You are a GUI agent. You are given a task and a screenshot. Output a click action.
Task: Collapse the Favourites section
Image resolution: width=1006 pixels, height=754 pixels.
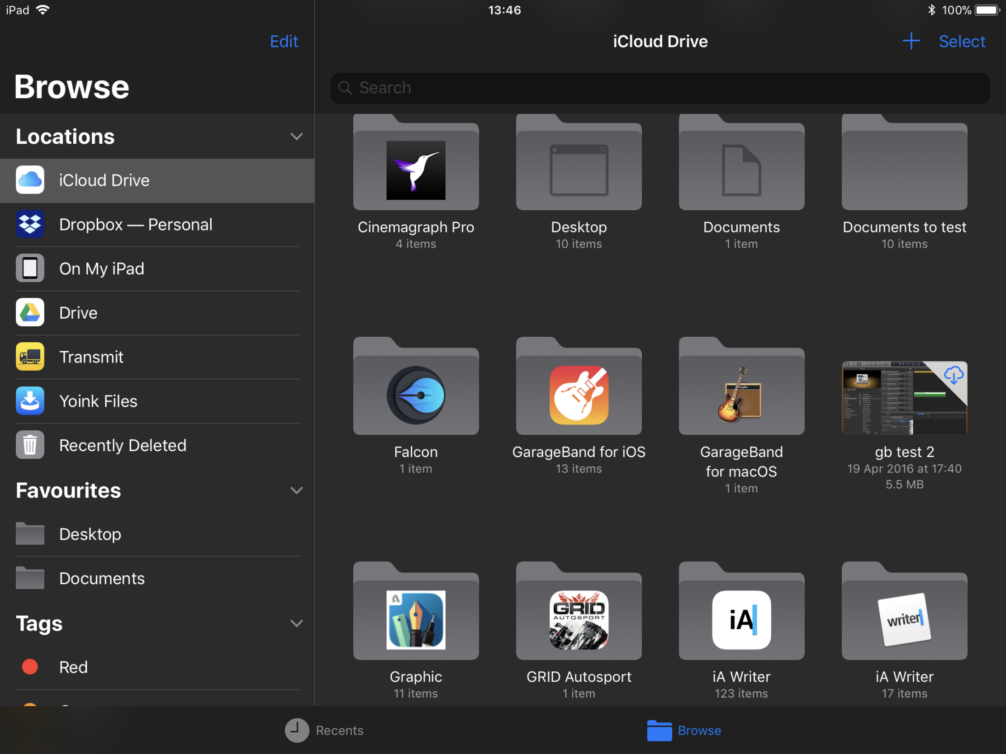pos(297,490)
